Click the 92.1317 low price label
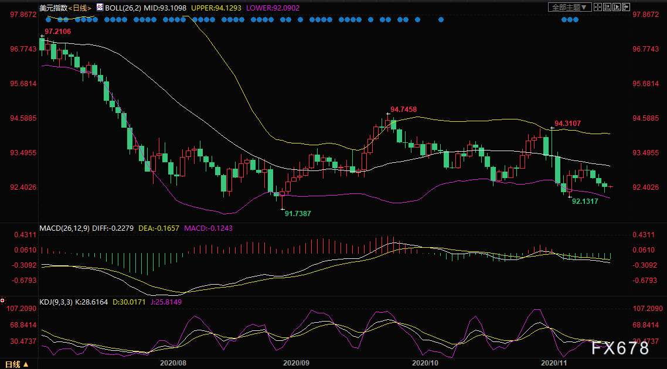667x369 pixels. pyautogui.click(x=585, y=201)
